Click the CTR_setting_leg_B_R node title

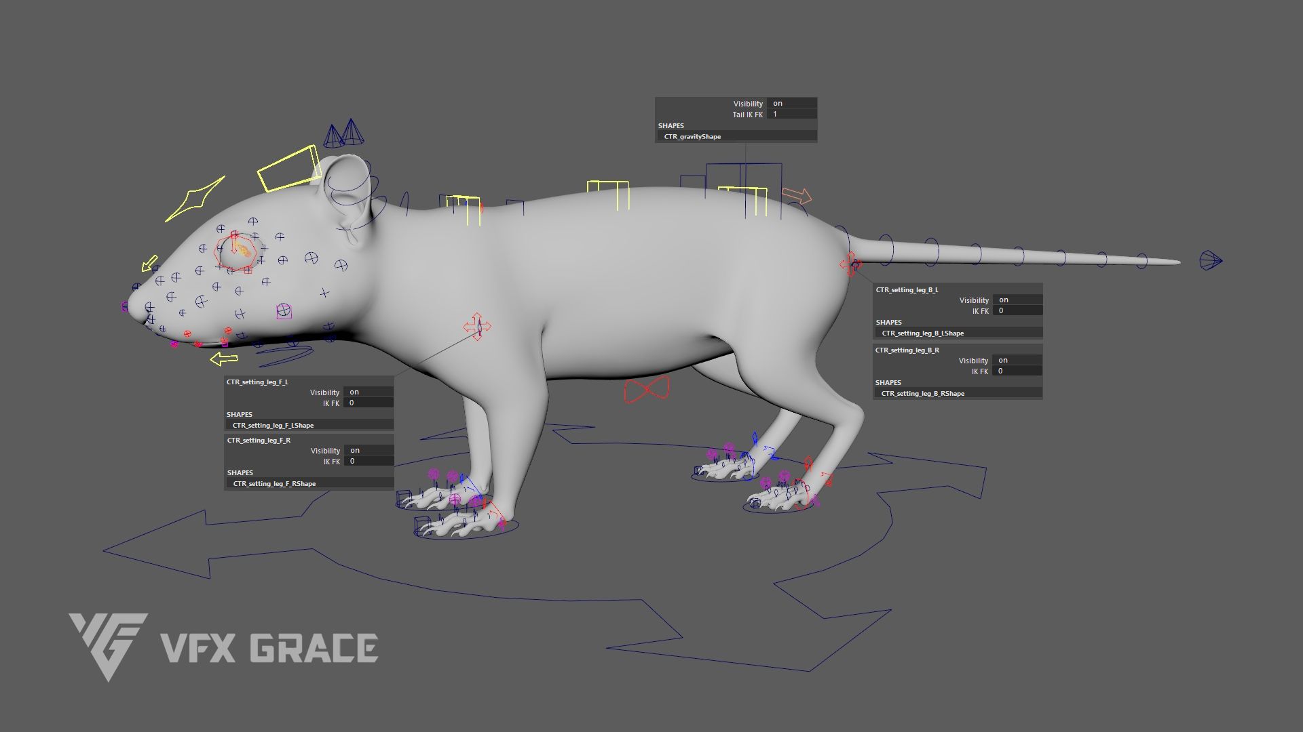[907, 350]
